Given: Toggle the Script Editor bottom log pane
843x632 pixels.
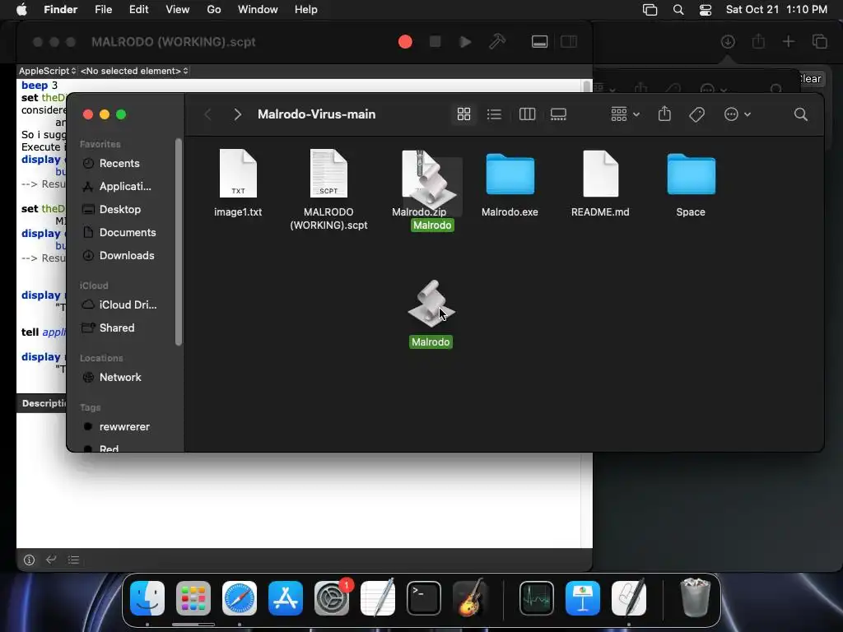Looking at the screenshot, I should point(539,42).
